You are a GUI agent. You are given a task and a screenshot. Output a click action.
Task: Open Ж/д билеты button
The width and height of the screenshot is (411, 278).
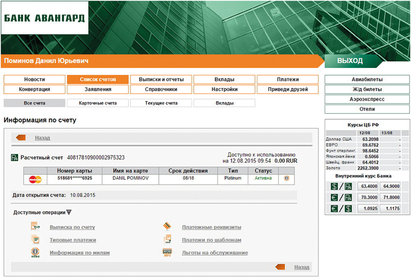click(x=367, y=90)
